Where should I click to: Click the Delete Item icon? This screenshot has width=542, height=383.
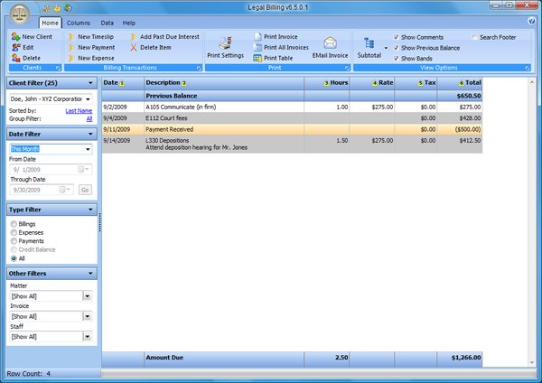pyautogui.click(x=134, y=47)
